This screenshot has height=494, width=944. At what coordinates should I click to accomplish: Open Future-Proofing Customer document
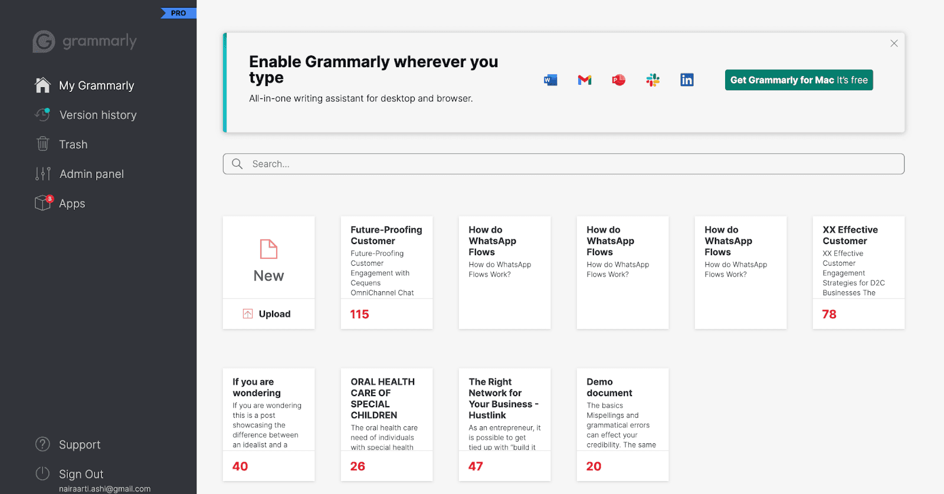(x=386, y=272)
